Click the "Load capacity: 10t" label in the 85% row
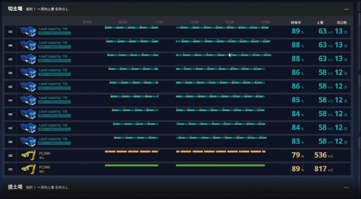The image size is (361, 199). (53, 97)
